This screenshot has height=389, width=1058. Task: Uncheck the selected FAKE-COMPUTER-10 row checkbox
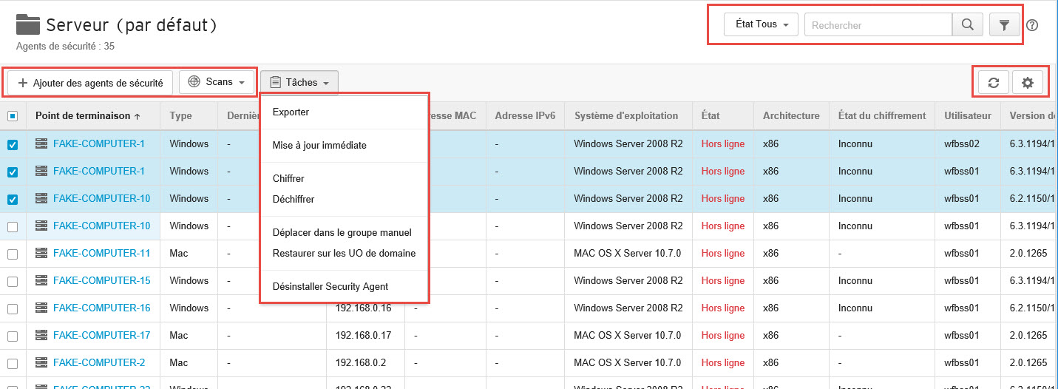tap(13, 199)
